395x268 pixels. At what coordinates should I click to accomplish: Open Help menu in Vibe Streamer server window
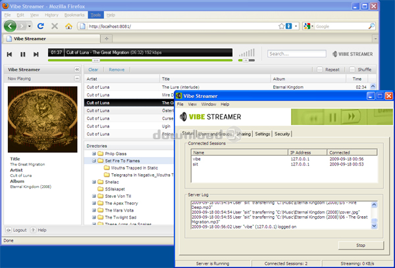pyautogui.click(x=225, y=104)
